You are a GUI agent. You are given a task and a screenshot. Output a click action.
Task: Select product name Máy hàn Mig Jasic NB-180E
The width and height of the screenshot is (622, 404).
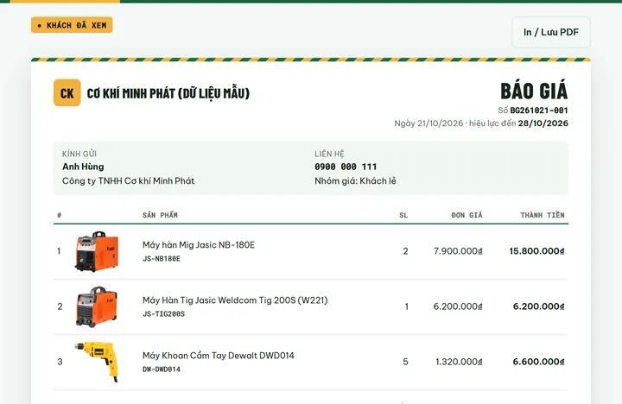199,244
